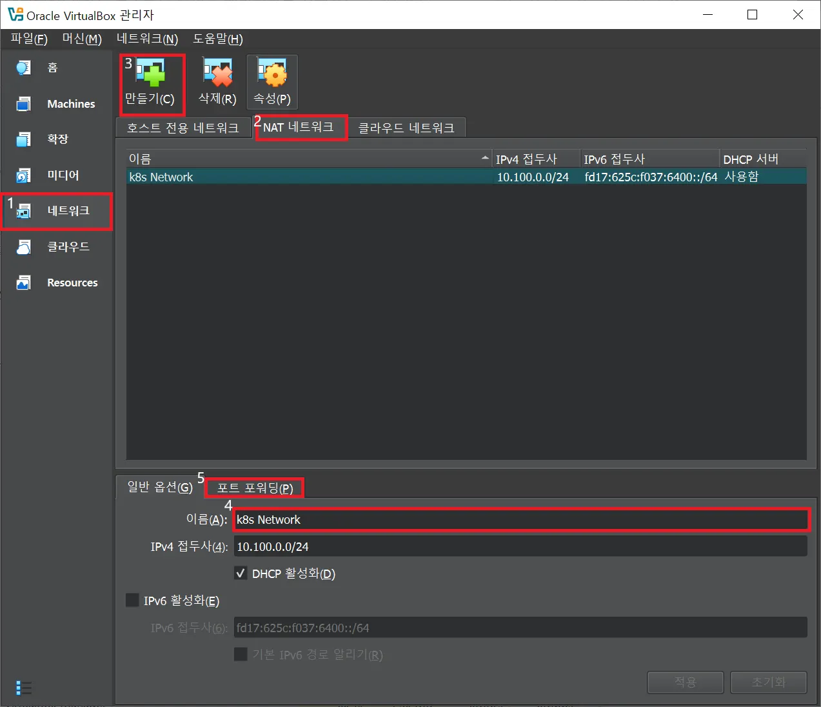Open the Media (미디어) sidebar item
Viewport: 821px width, 707px height.
[x=57, y=175]
